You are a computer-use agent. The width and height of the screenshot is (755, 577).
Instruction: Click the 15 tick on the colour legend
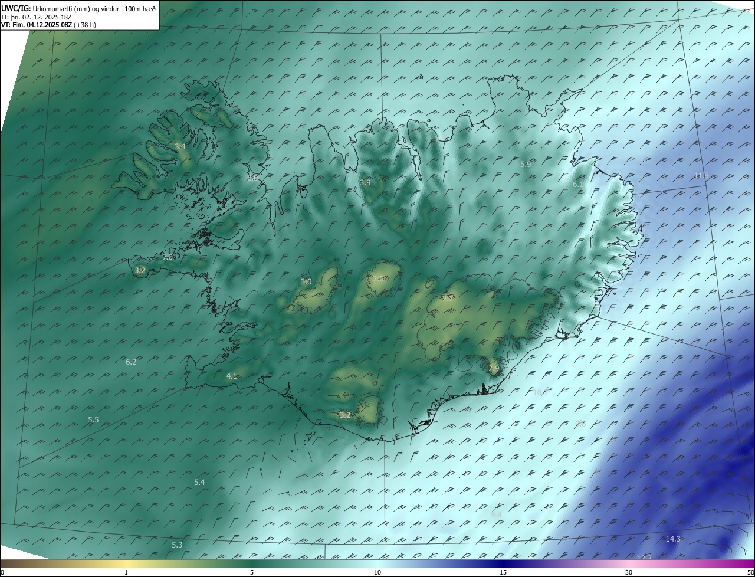coord(503,573)
